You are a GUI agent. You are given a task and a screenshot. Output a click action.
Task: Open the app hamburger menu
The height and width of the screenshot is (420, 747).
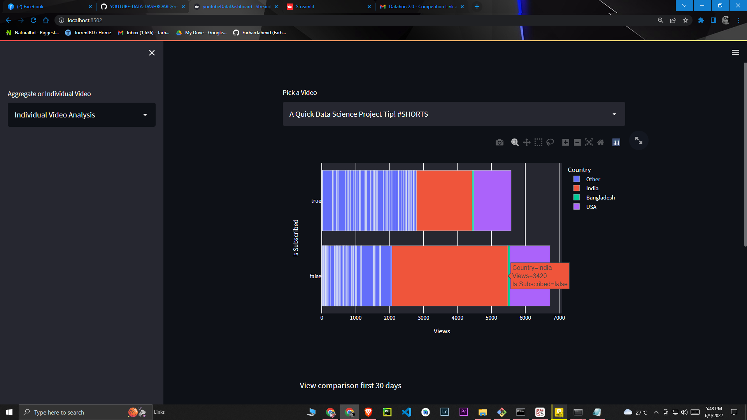tap(735, 52)
